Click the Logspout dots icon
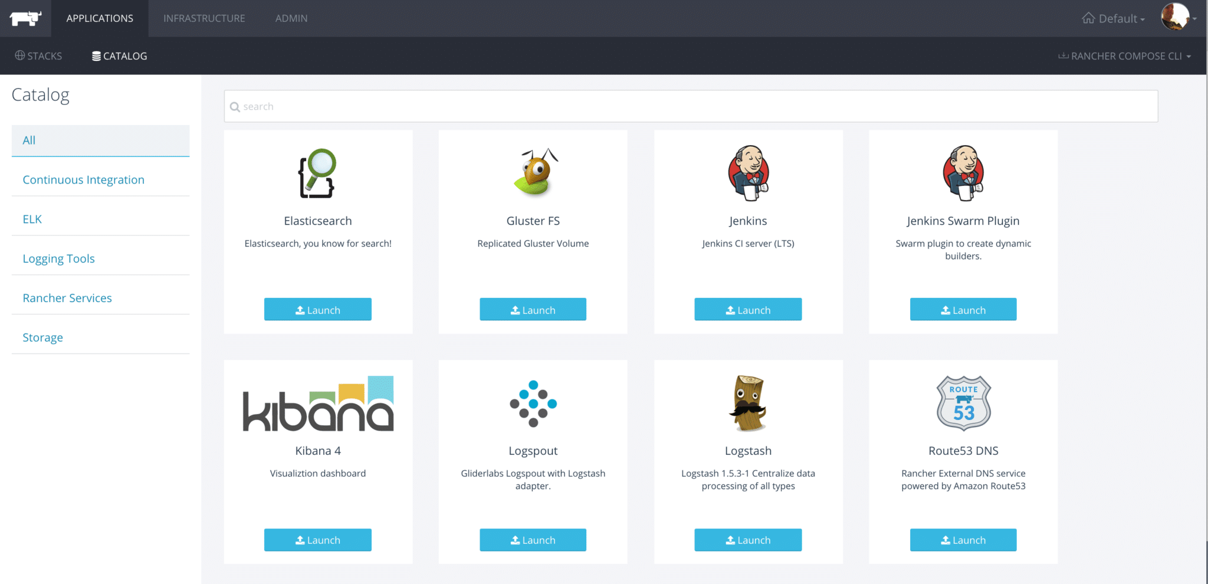Image resolution: width=1208 pixels, height=584 pixels. pyautogui.click(x=533, y=403)
